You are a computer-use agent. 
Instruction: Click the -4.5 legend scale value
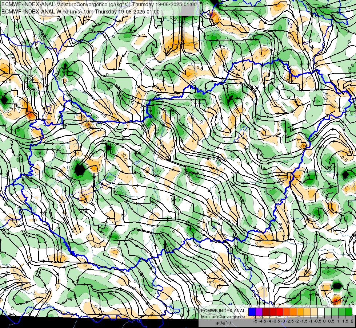point(263,321)
